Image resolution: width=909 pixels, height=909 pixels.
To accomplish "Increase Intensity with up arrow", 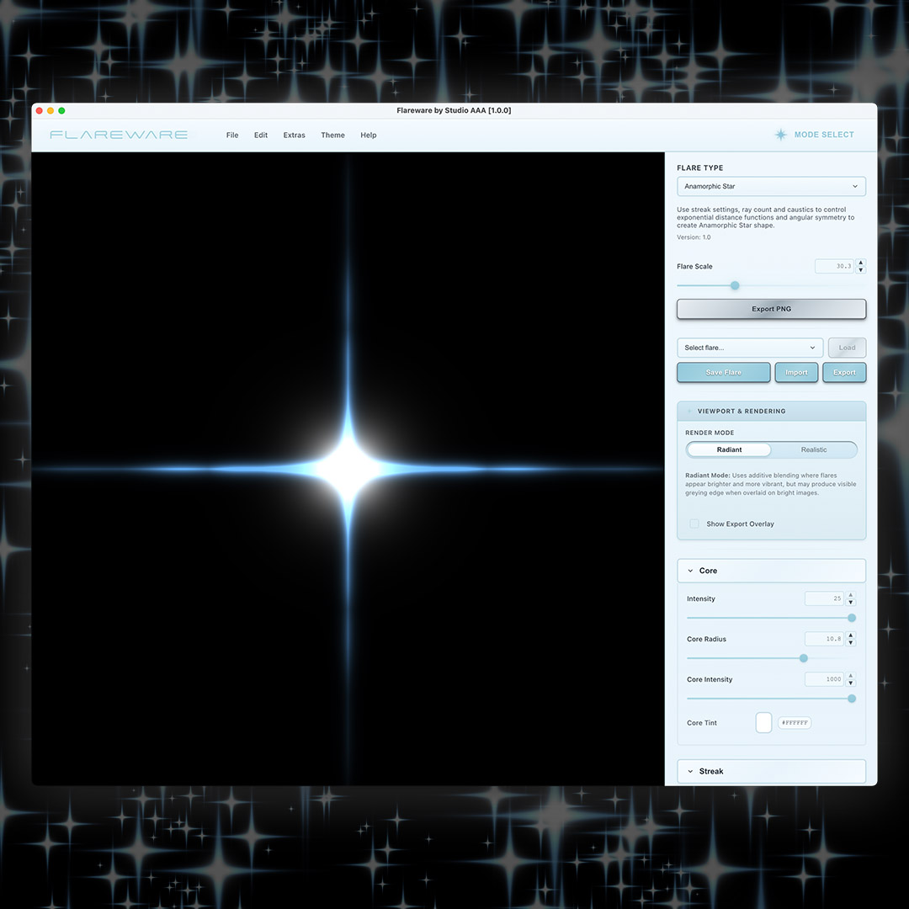I will [850, 595].
